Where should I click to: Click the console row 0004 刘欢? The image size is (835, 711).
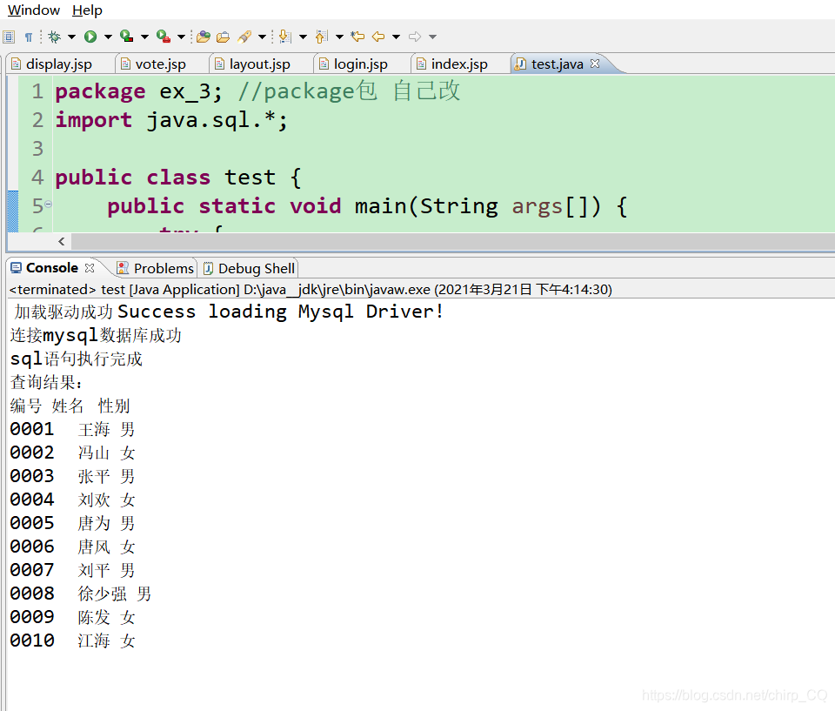point(72,500)
